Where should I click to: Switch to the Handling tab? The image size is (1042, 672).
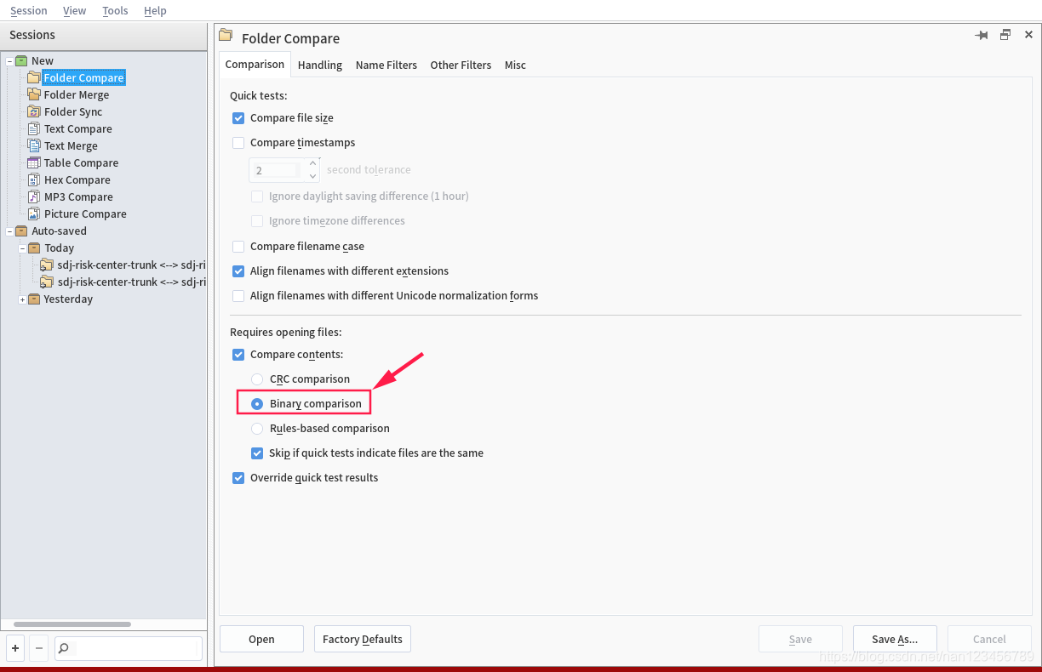coord(320,65)
